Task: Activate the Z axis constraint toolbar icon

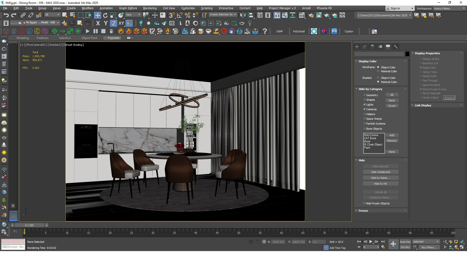Action: (113, 23)
